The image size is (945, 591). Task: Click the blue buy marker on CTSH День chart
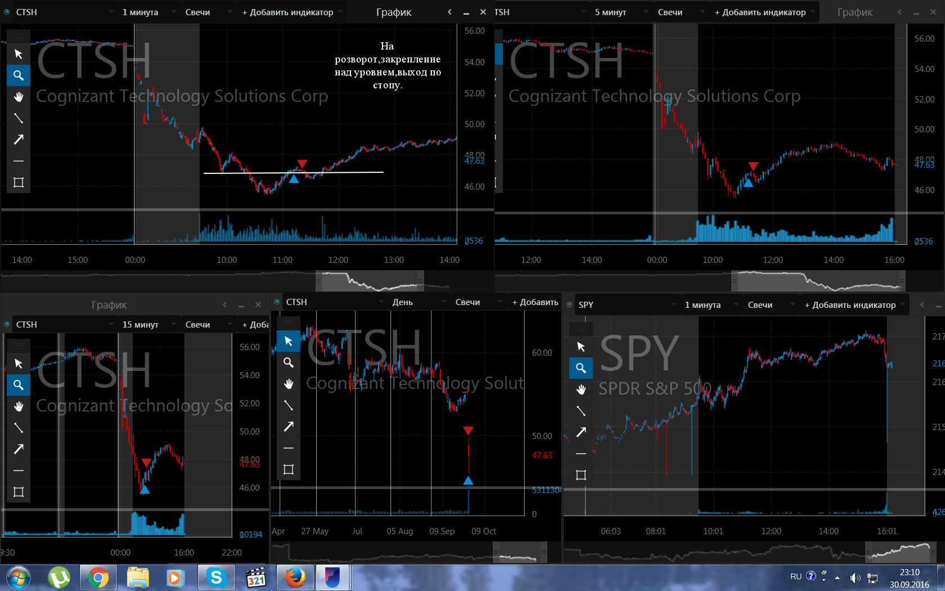pyautogui.click(x=468, y=480)
